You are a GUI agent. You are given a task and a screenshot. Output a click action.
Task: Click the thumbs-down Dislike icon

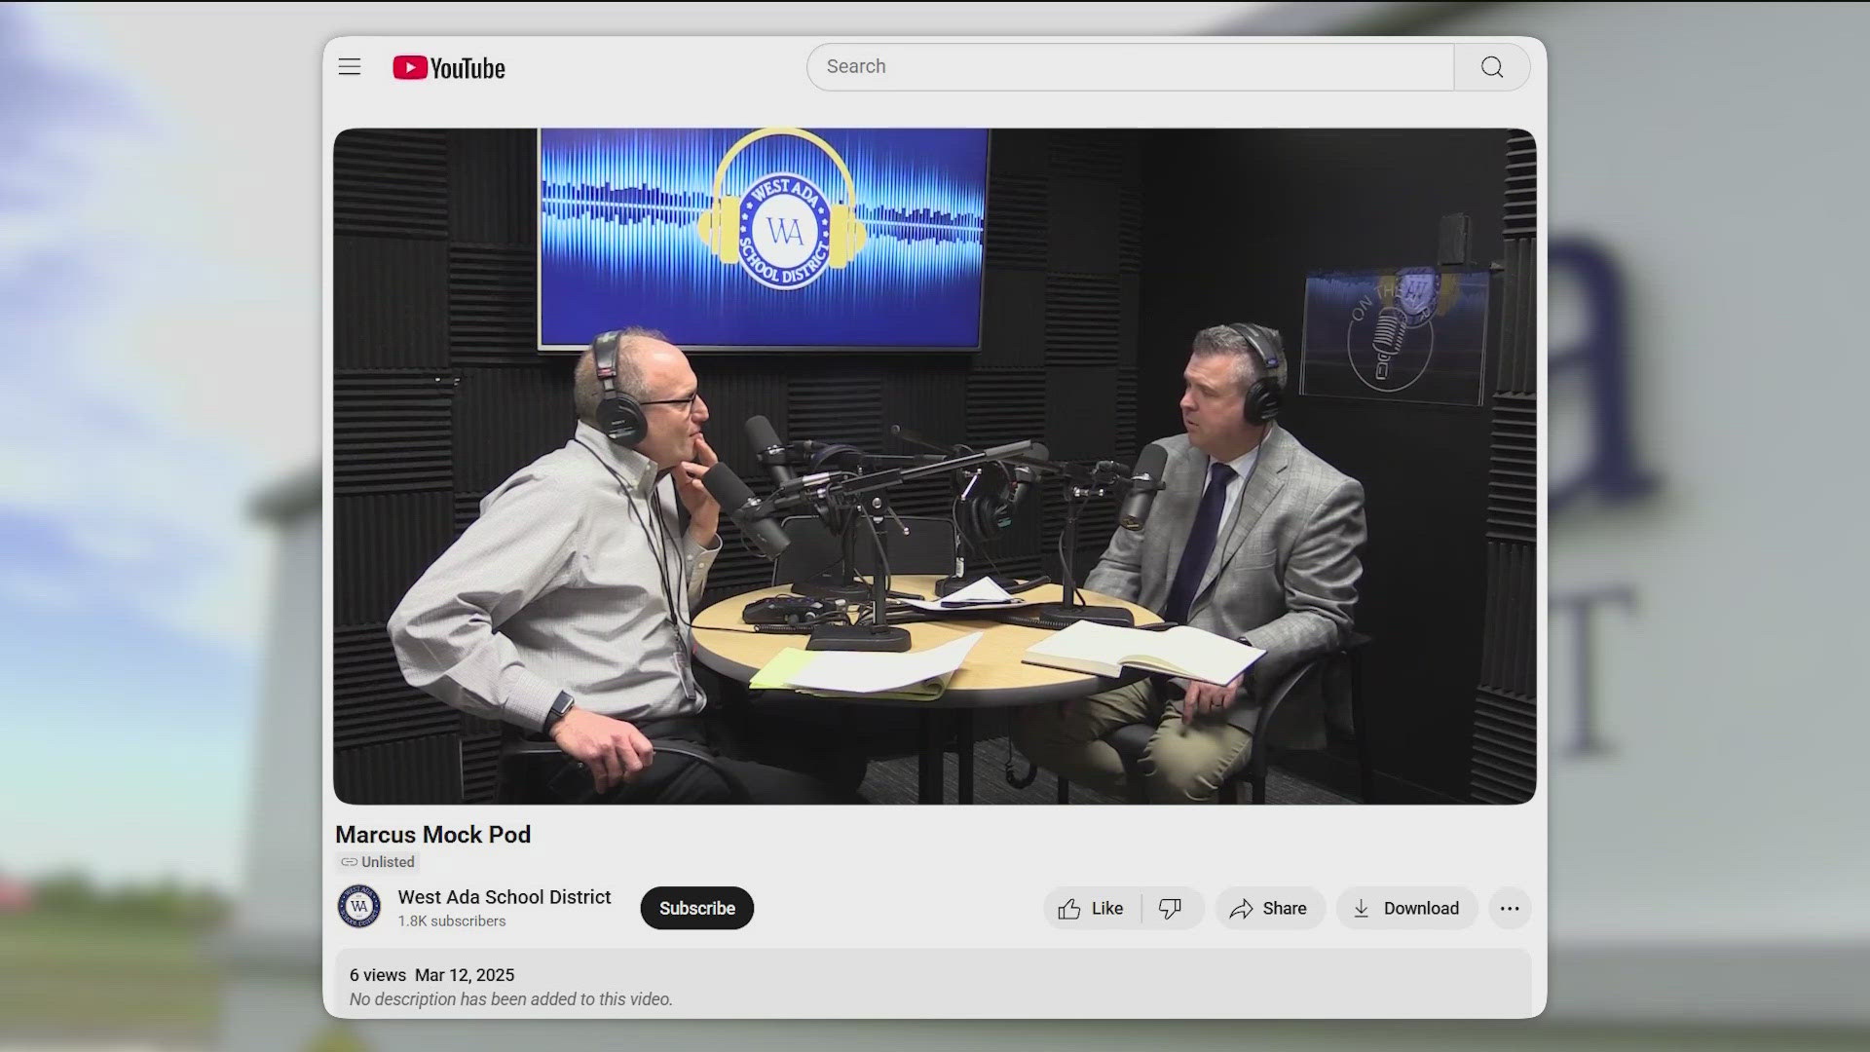click(x=1172, y=908)
